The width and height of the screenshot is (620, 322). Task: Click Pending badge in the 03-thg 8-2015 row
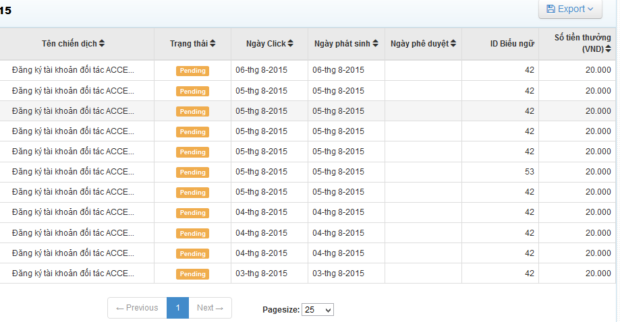click(x=192, y=274)
